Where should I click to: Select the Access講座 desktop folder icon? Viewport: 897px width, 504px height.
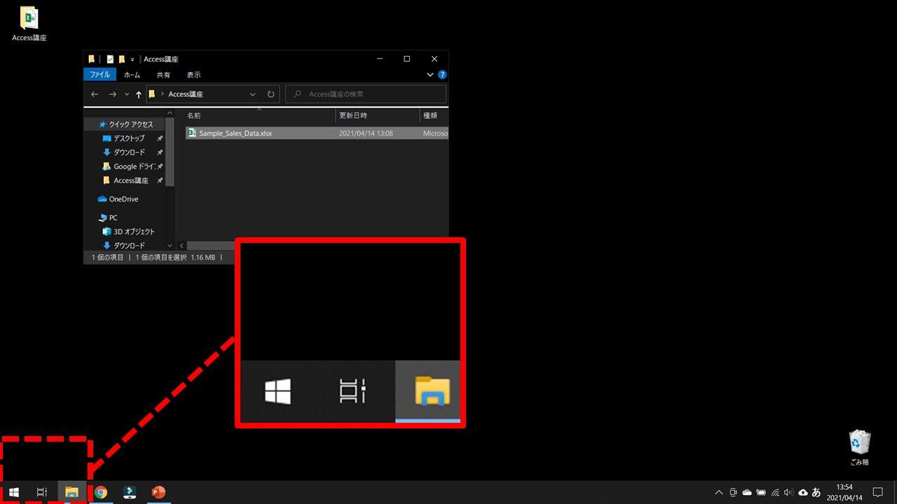(x=29, y=23)
